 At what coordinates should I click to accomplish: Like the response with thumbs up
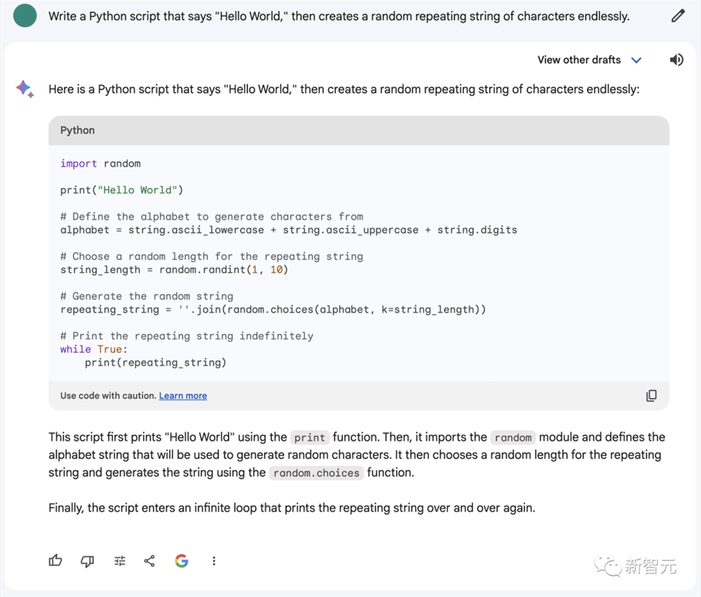point(55,561)
